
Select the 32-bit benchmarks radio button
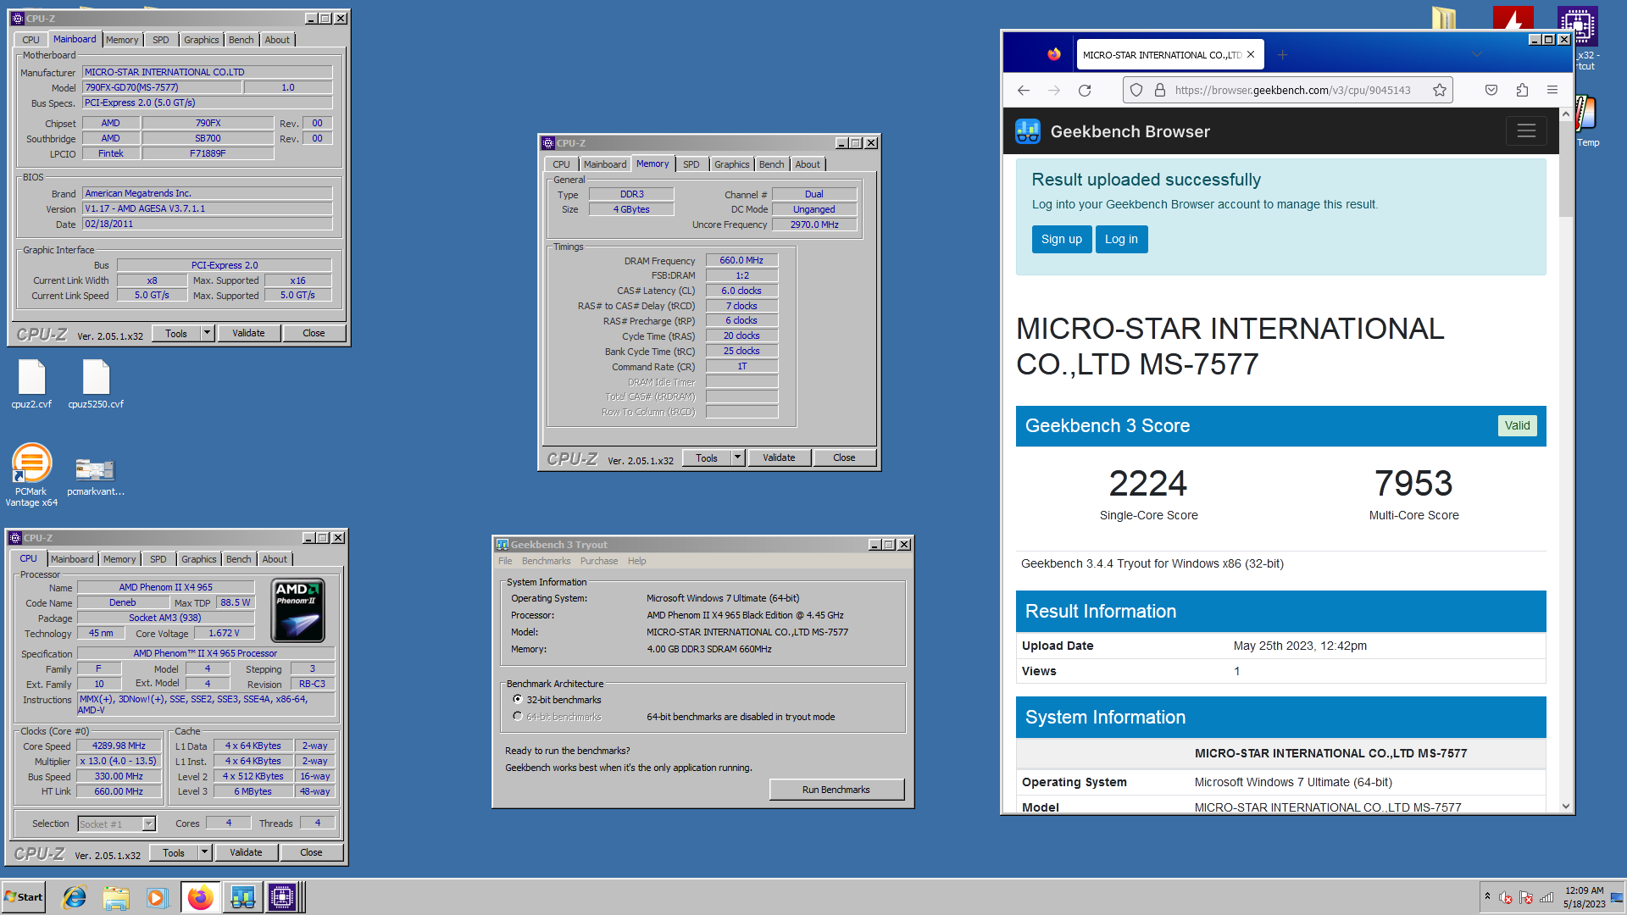pos(518,700)
